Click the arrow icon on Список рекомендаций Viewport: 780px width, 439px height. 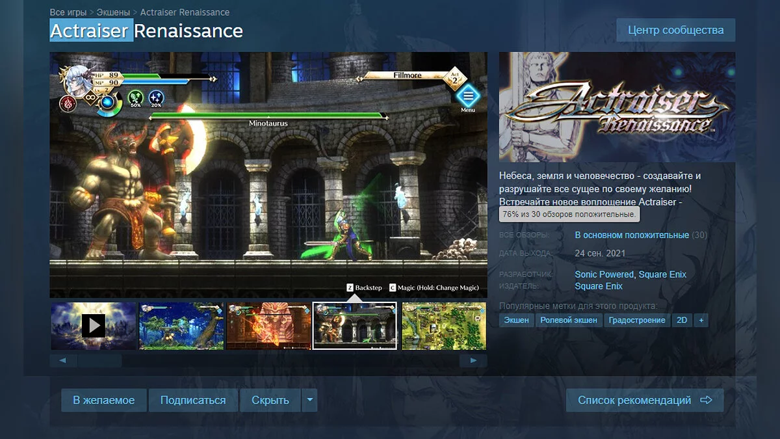click(x=706, y=400)
